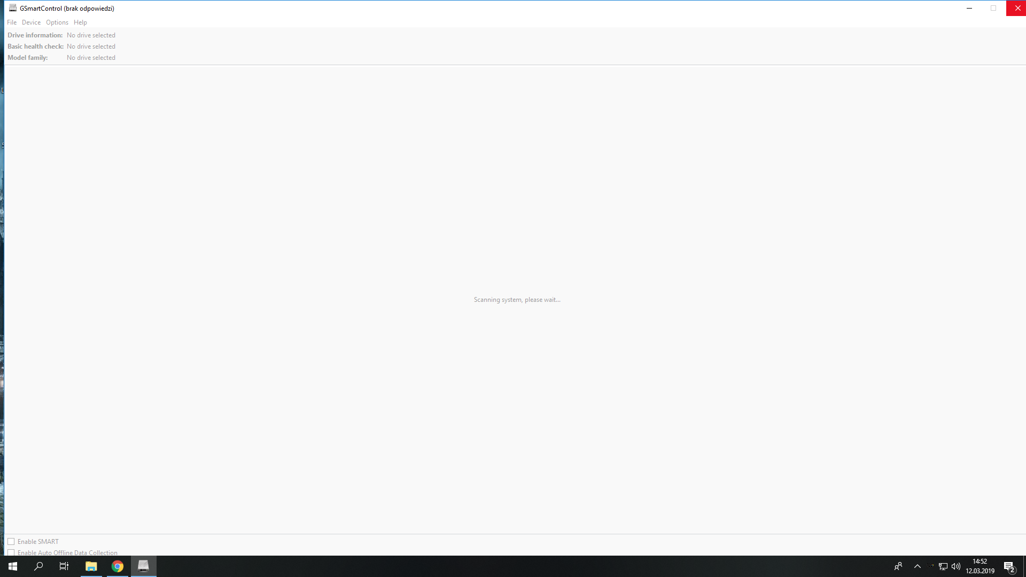1026x577 pixels.
Task: Open the File menu
Action: pos(12,22)
